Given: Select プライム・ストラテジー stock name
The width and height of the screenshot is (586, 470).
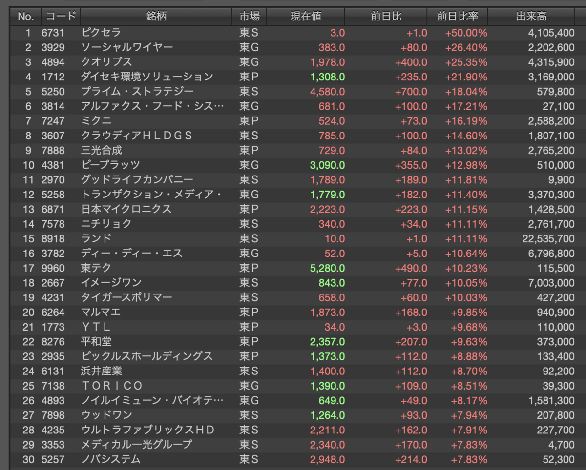Looking at the screenshot, I should coord(137,91).
